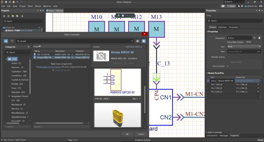This screenshot has height=142, width=264.
Task: Click the designator lock icon
Action: pos(259,38)
